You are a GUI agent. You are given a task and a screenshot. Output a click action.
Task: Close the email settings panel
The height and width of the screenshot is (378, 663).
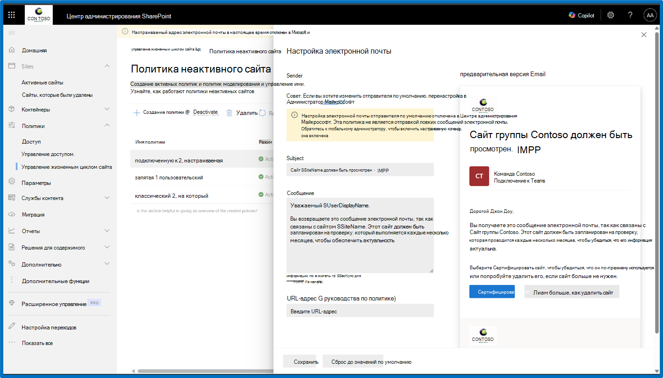pos(644,35)
